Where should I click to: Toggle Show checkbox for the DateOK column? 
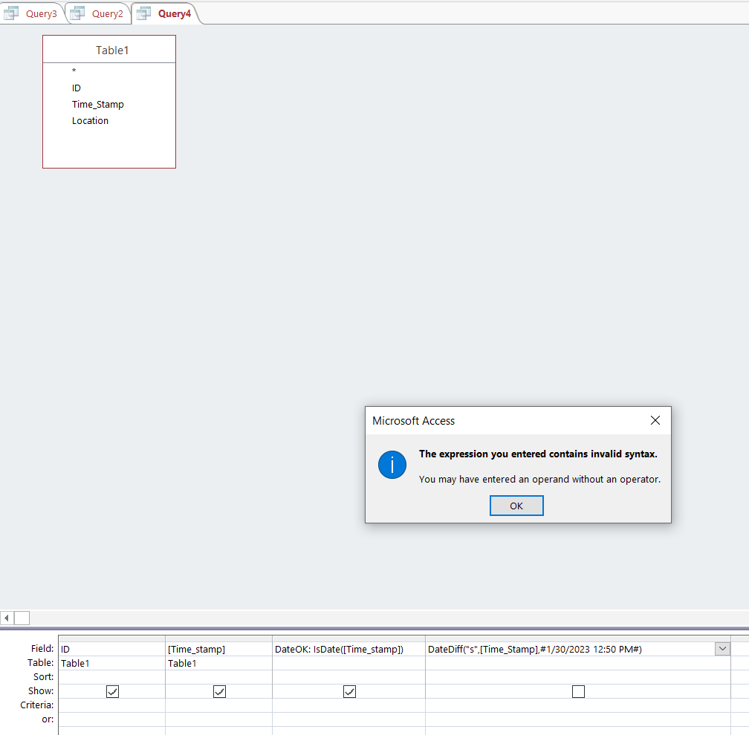tap(350, 691)
